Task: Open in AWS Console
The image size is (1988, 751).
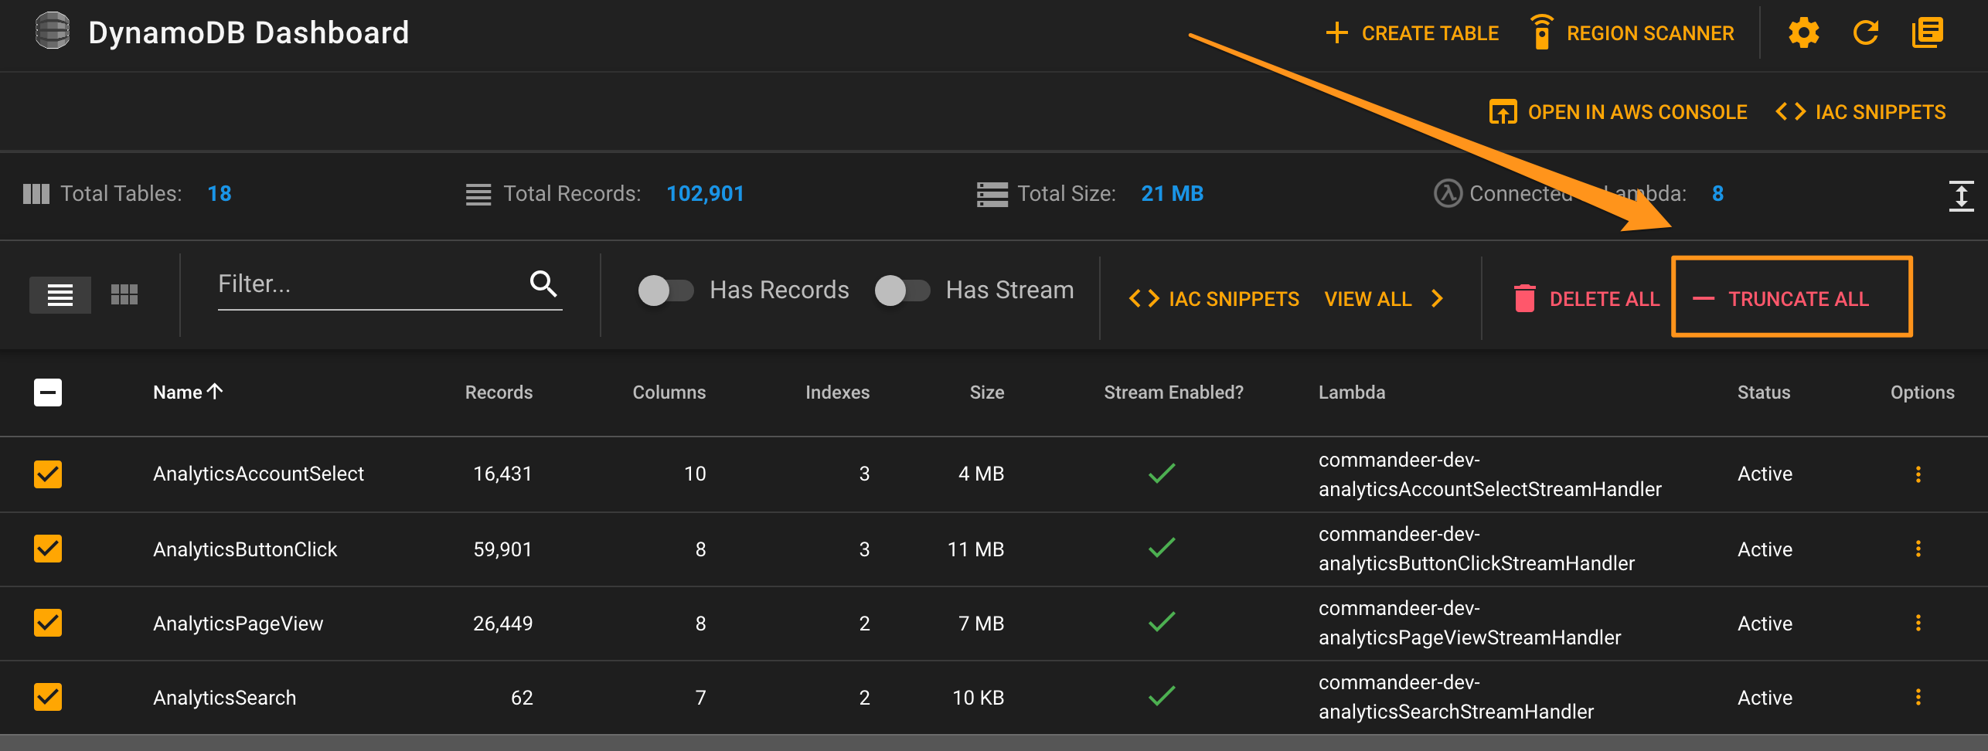Action: coord(1618,112)
